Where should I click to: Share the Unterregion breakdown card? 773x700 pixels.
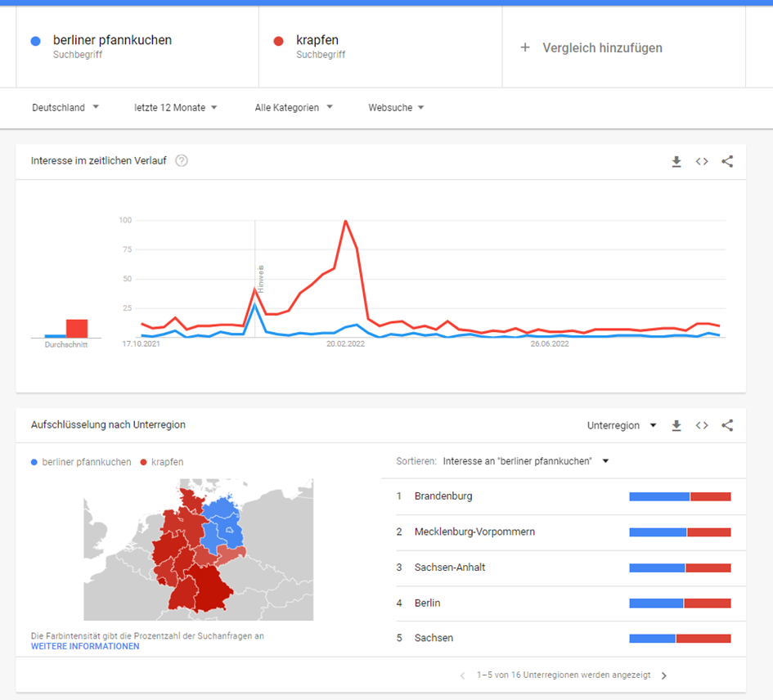point(727,425)
